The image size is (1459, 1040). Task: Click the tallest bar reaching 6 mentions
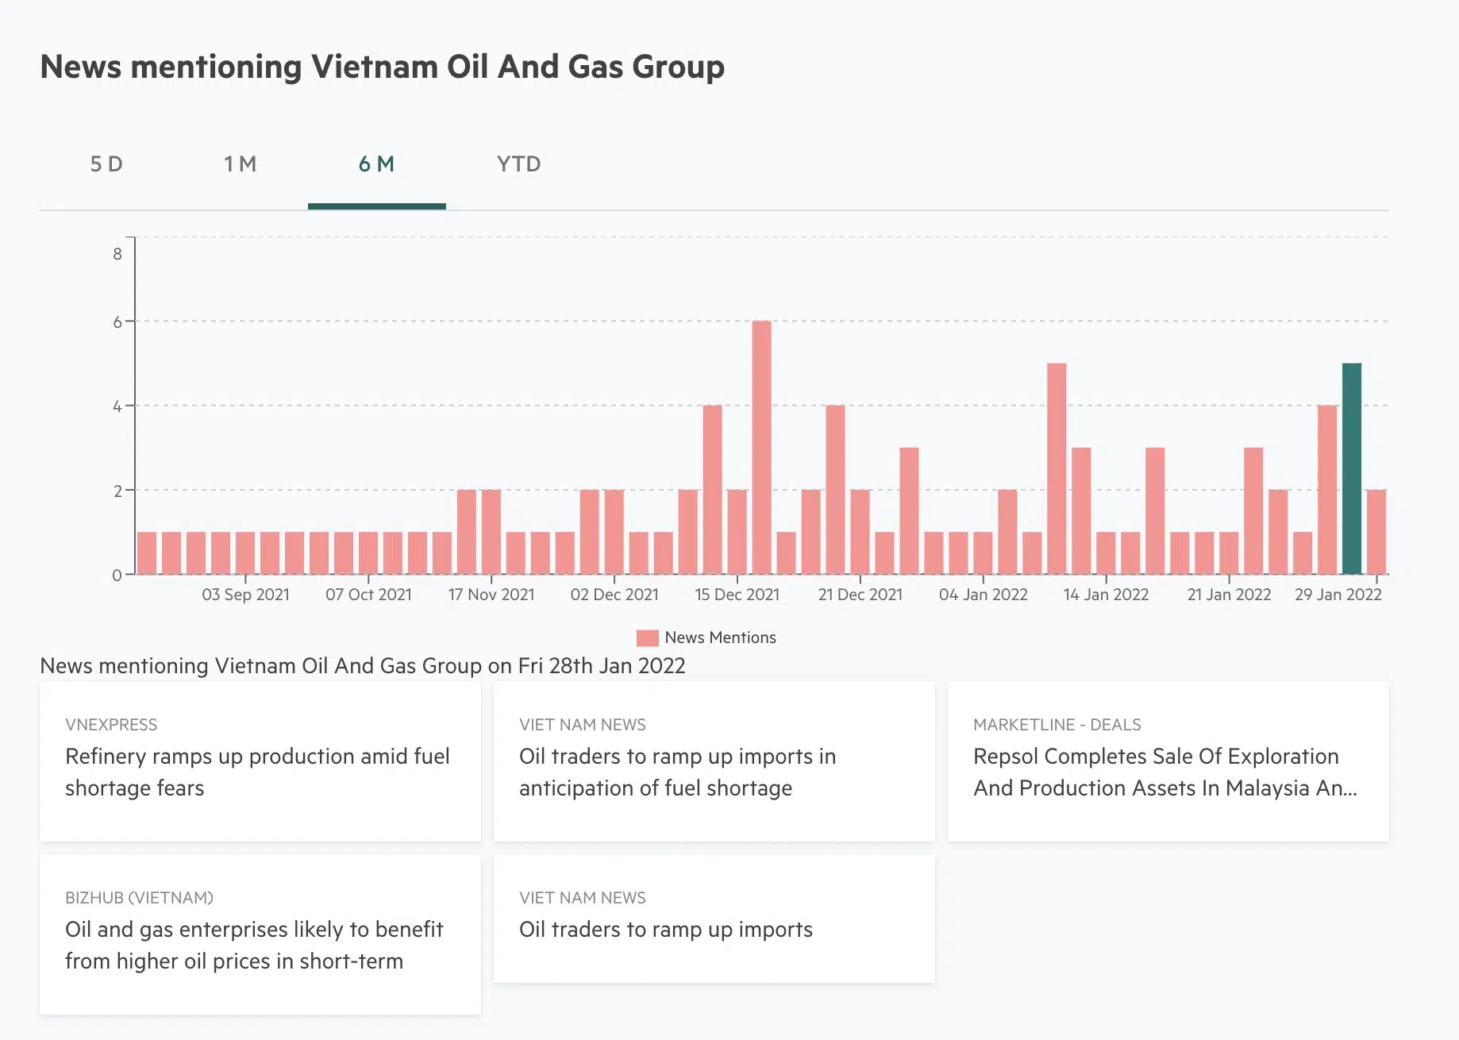761,447
